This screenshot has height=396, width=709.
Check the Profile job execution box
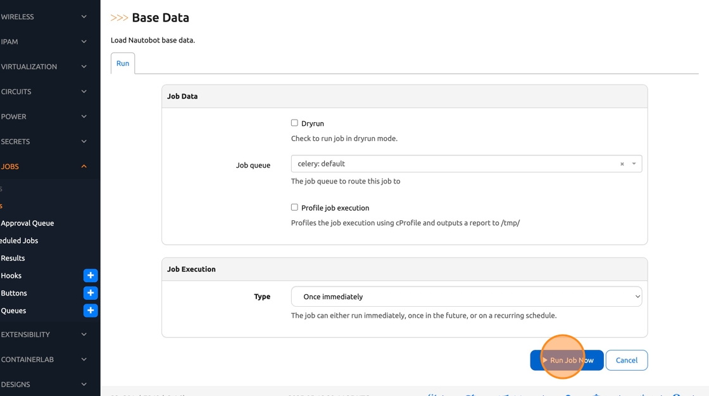(294, 207)
